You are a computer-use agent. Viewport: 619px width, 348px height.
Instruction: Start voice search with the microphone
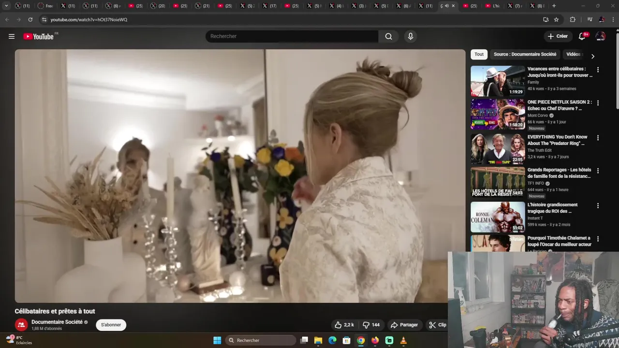pyautogui.click(x=411, y=36)
